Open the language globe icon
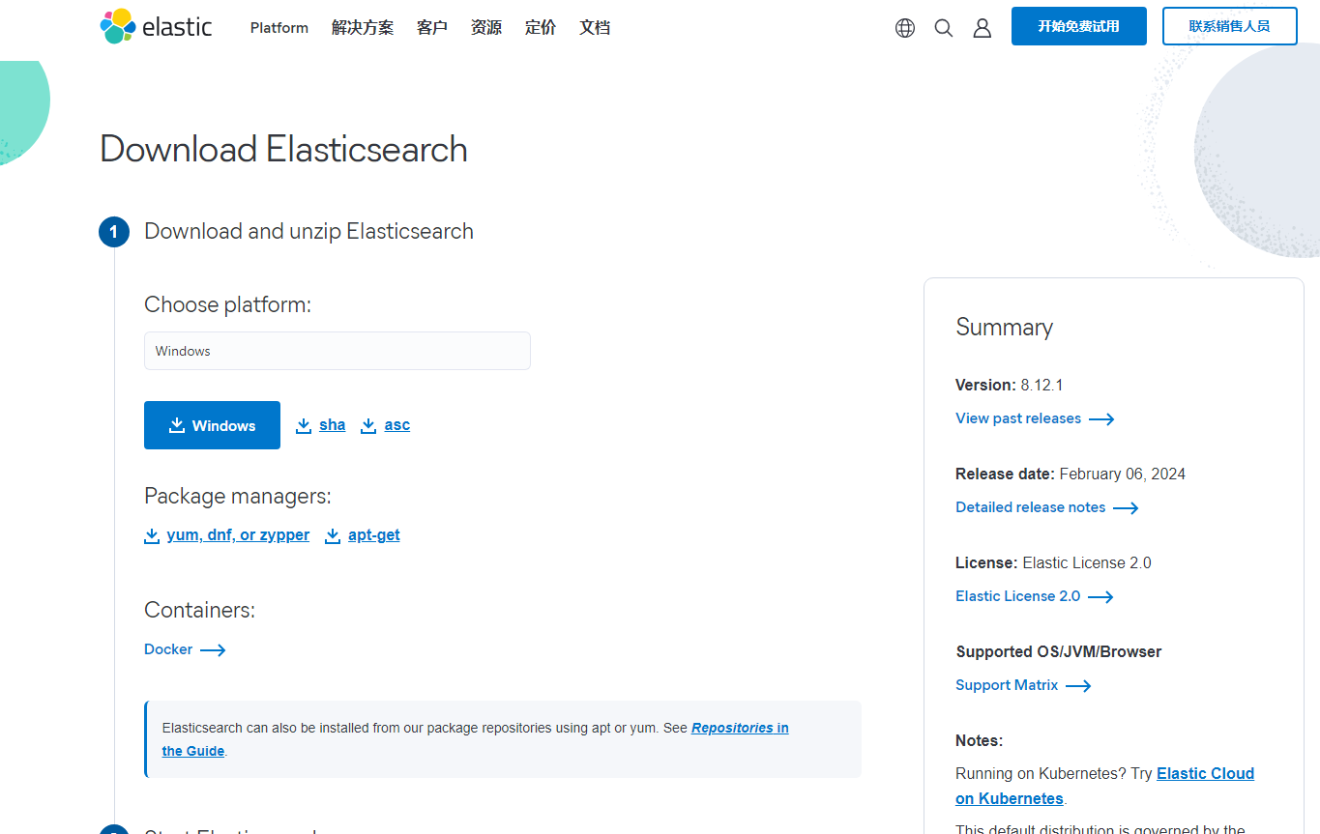This screenshot has height=834, width=1320. pos(905,28)
